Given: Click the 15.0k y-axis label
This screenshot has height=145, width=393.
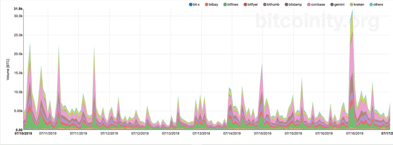Looking at the screenshot, I should click(18, 73).
